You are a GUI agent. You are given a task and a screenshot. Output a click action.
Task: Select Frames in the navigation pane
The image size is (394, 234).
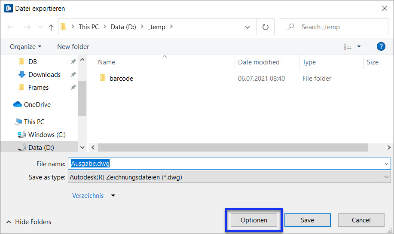38,87
